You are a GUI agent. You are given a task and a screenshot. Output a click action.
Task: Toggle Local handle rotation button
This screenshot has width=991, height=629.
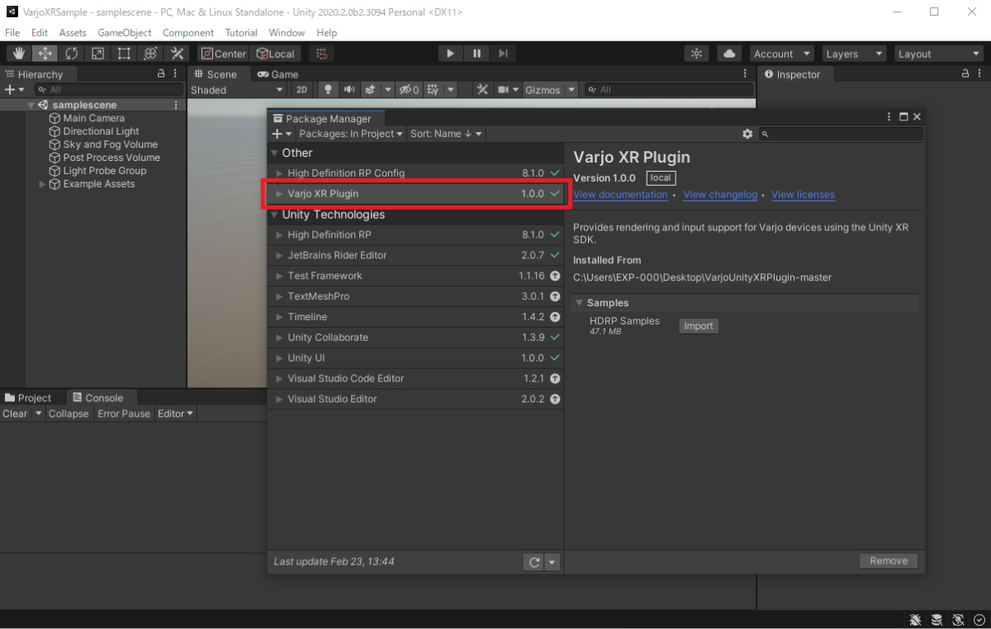pos(276,54)
